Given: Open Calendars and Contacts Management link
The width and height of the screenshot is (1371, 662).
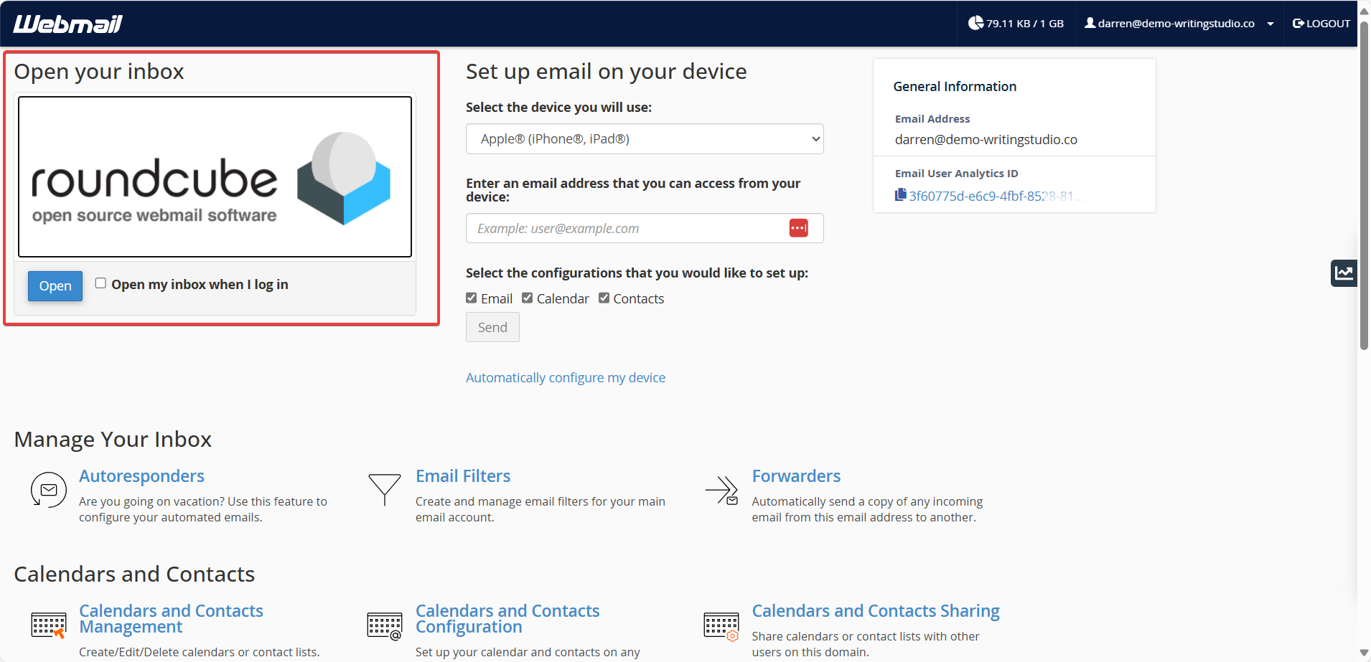Looking at the screenshot, I should (171, 618).
